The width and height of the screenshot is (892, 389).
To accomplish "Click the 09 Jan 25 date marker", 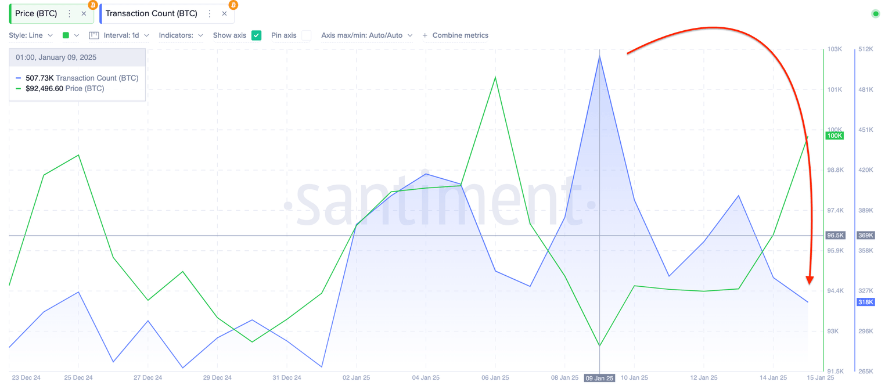I will click(x=599, y=378).
